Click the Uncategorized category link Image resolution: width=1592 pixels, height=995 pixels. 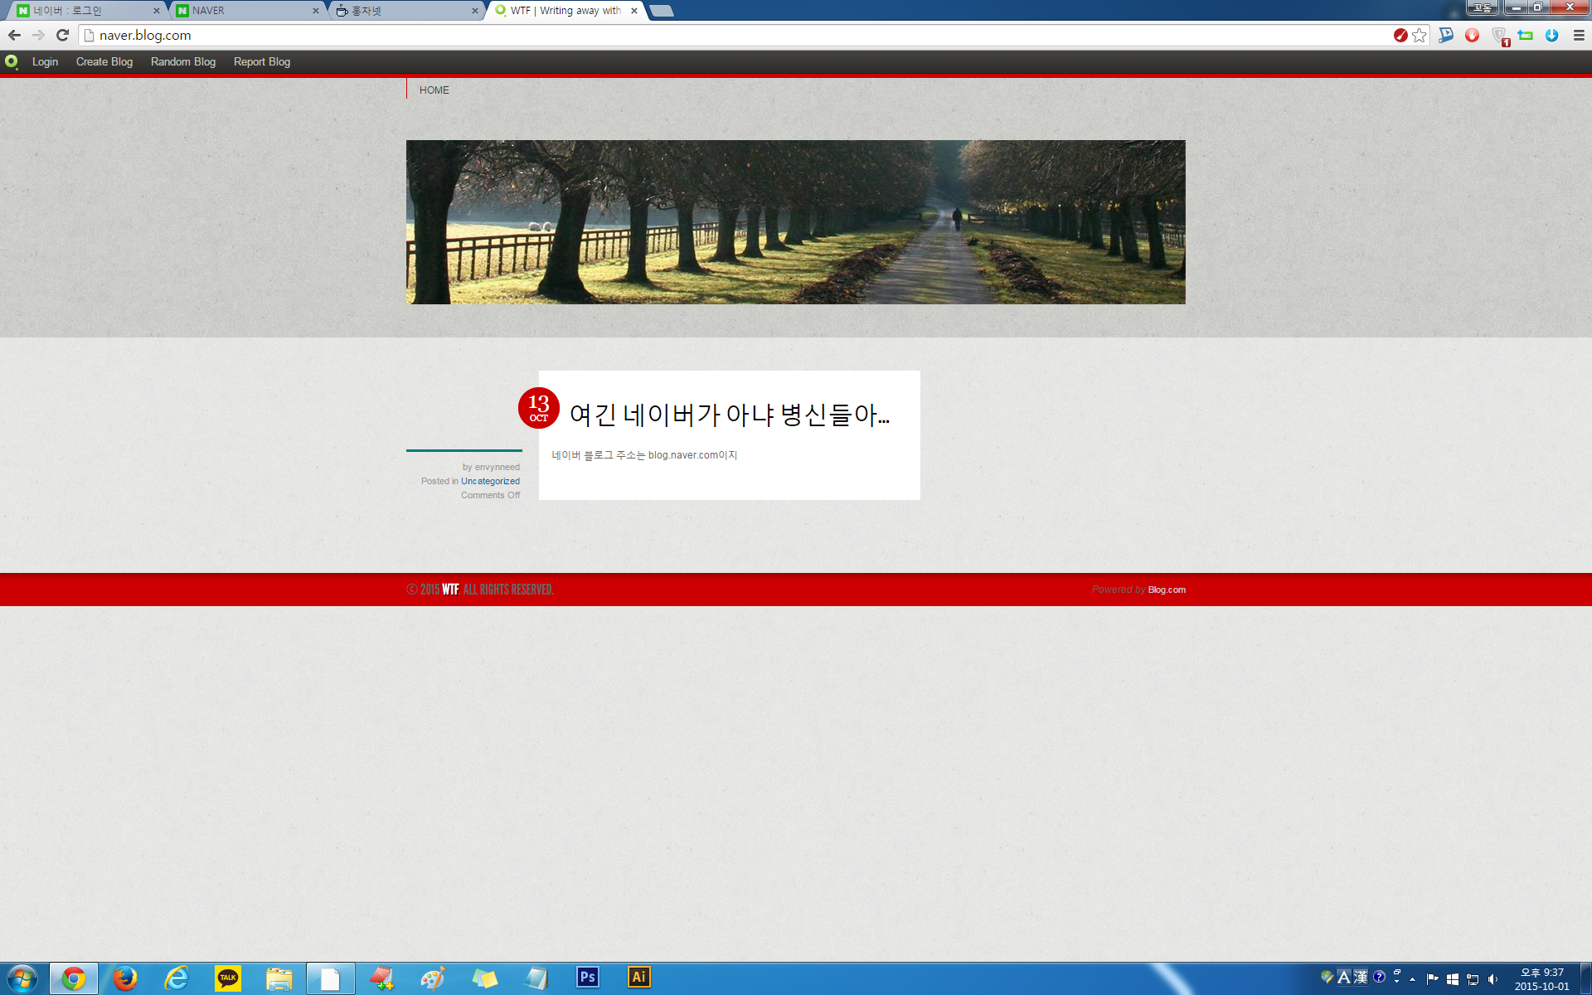click(x=490, y=481)
